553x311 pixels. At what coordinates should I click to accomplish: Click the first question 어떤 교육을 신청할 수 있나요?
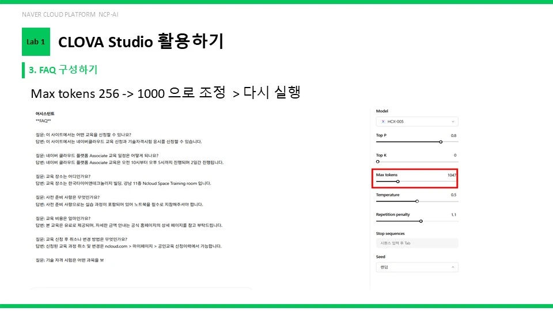click(83, 135)
